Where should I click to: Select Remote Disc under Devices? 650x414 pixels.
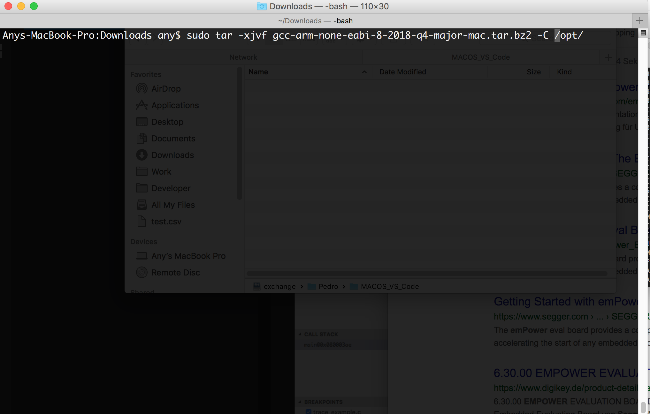pyautogui.click(x=175, y=273)
